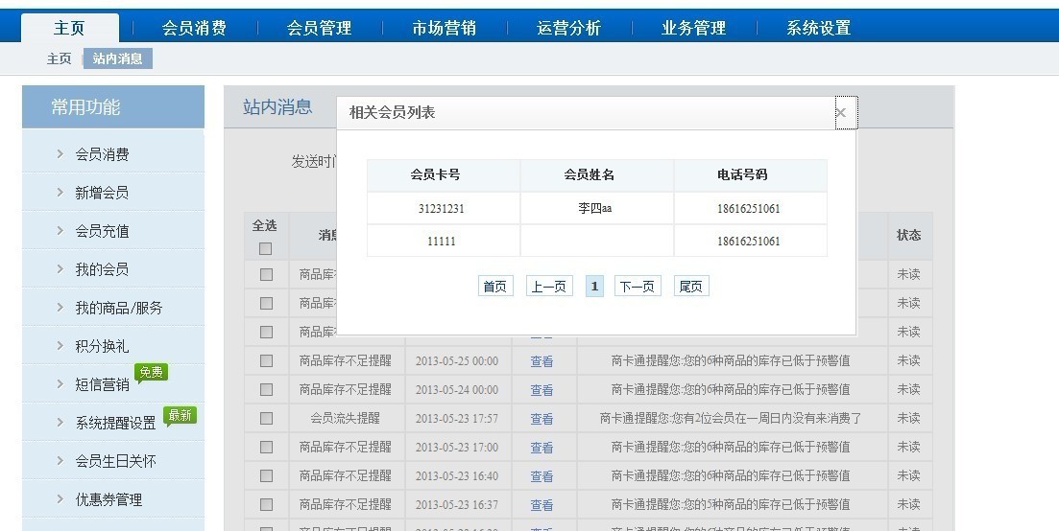Jump to 尾页 in the member list
Viewport: 1059px width, 531px height.
691,287
